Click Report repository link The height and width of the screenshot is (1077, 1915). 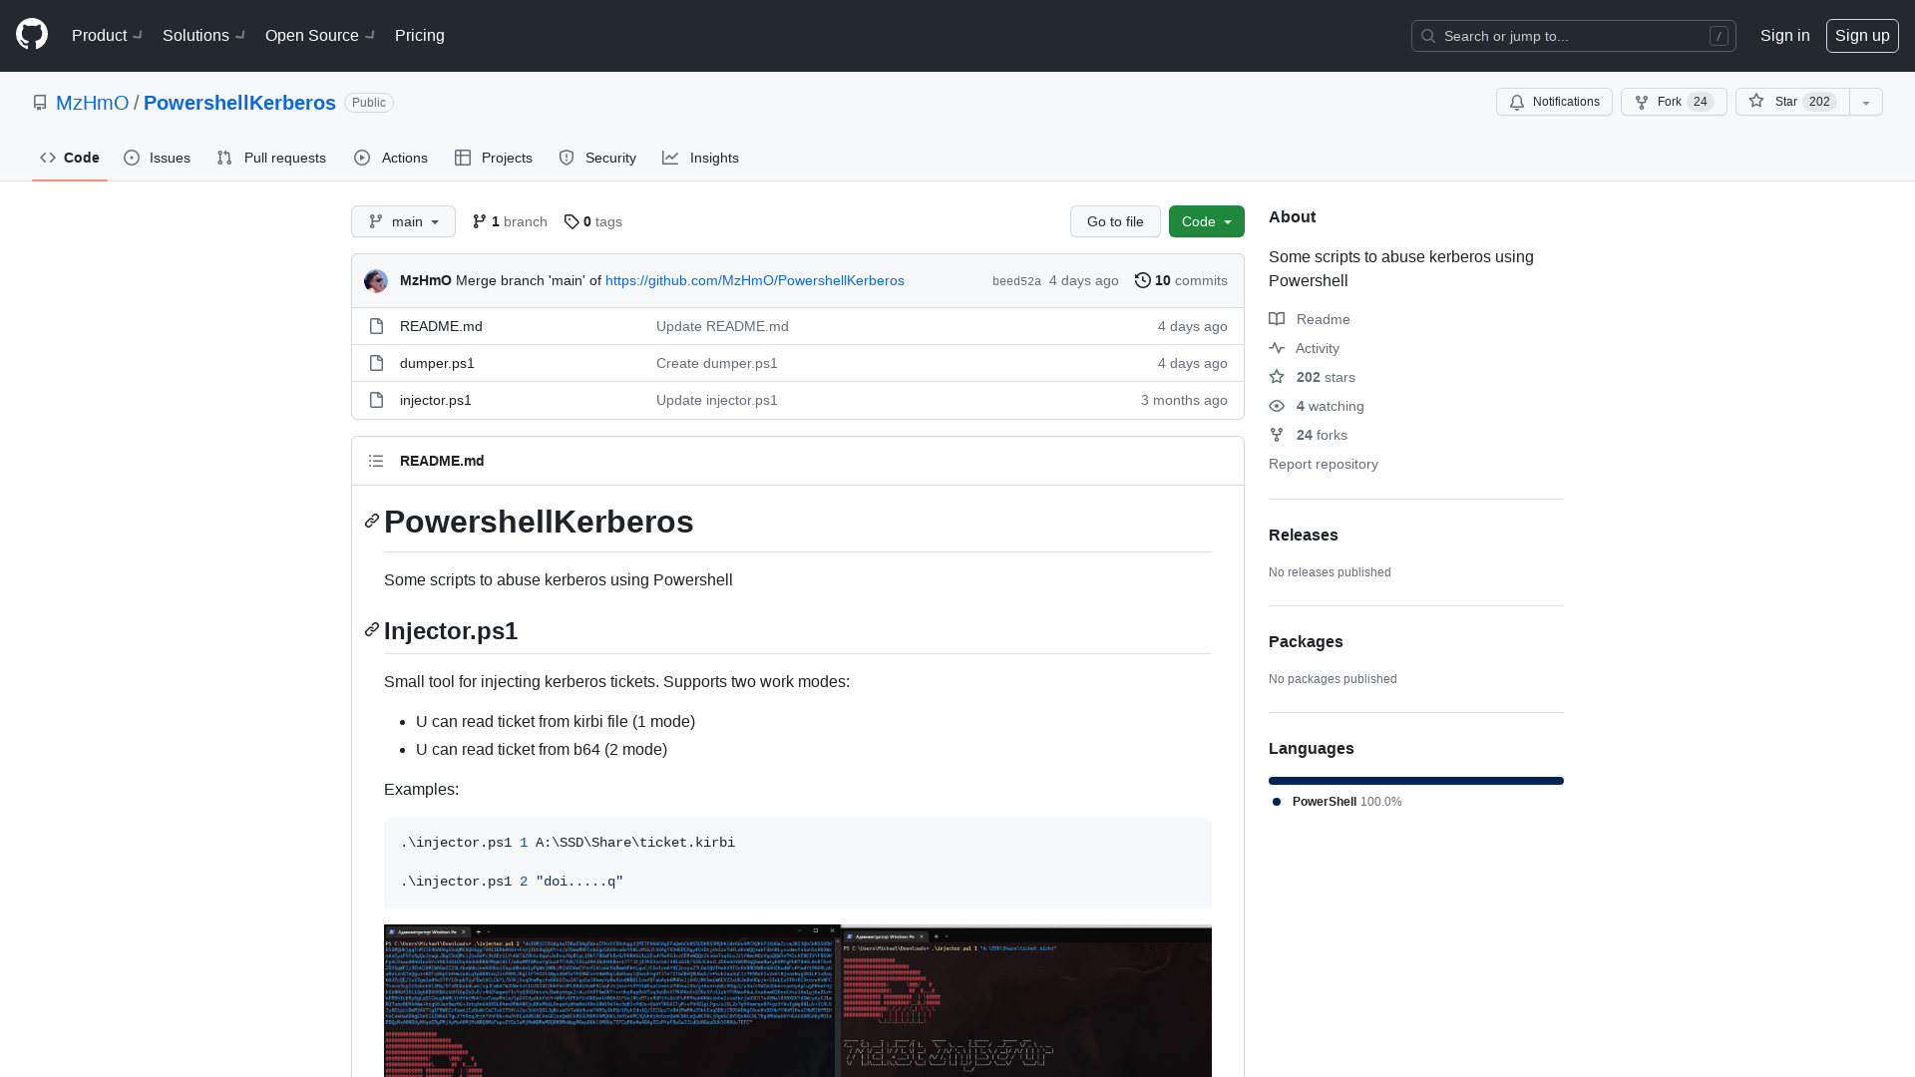tap(1324, 464)
